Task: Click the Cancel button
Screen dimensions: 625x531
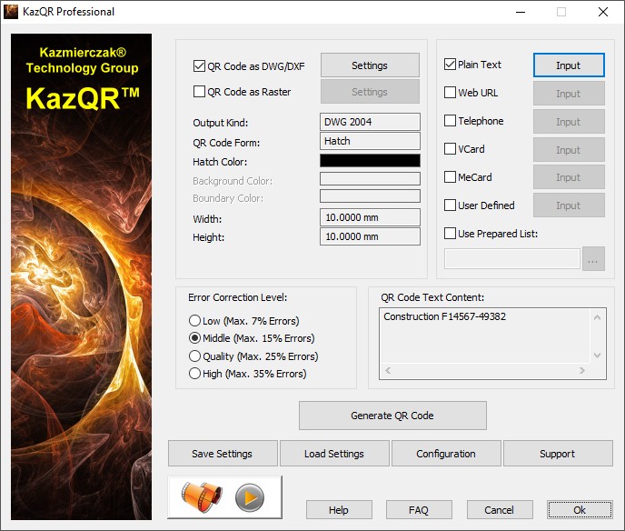Action: coord(500,510)
